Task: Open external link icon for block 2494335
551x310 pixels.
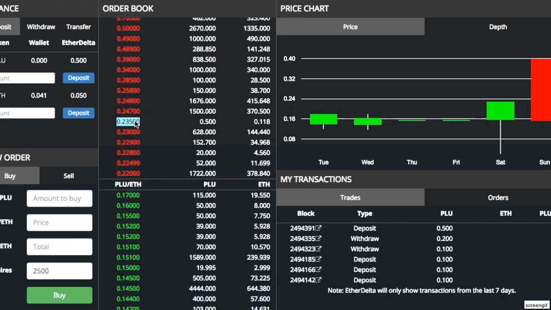Action: pyautogui.click(x=319, y=238)
